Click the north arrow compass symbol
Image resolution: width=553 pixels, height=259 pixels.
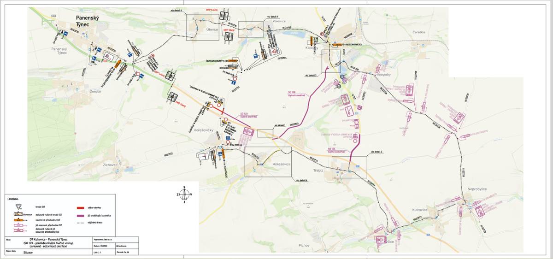click(x=184, y=194)
